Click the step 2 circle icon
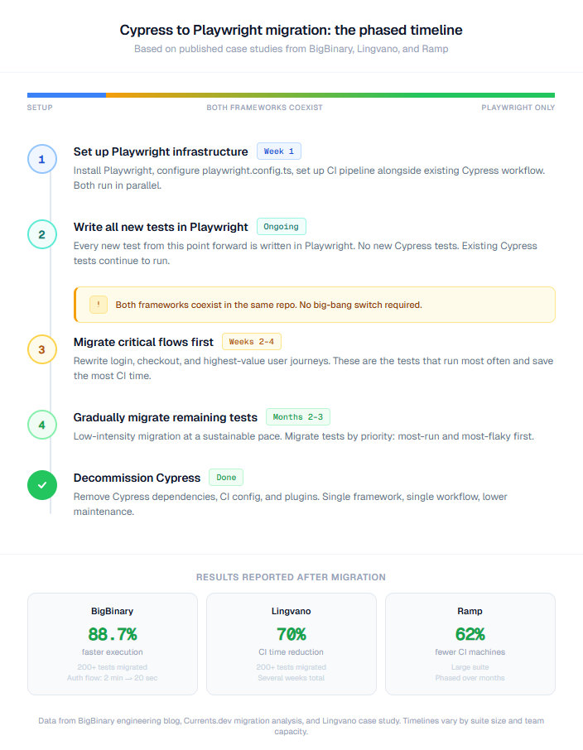Viewport: 583px width, 750px height. click(42, 233)
